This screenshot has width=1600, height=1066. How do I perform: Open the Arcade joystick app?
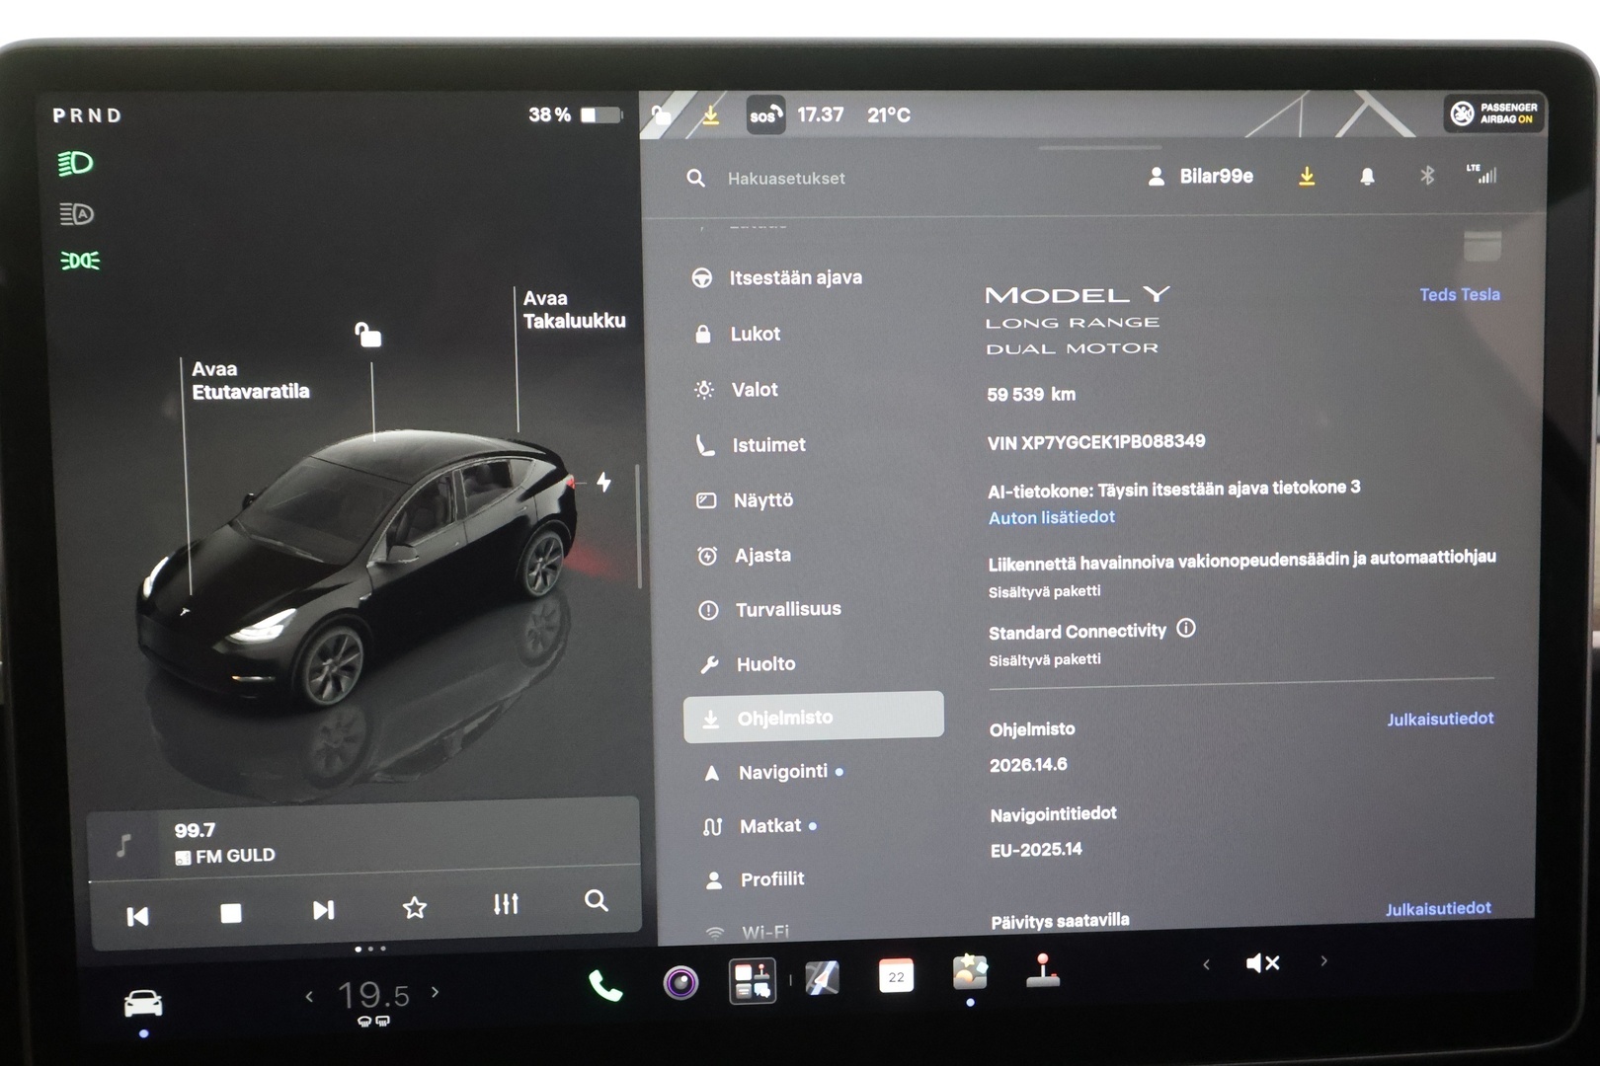coord(1043,970)
